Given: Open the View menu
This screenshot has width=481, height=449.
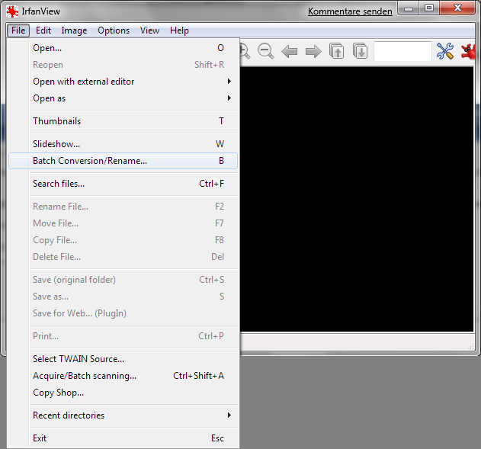Looking at the screenshot, I should (x=149, y=30).
